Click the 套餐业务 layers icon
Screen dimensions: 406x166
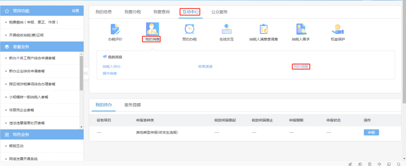[x=7, y=47]
